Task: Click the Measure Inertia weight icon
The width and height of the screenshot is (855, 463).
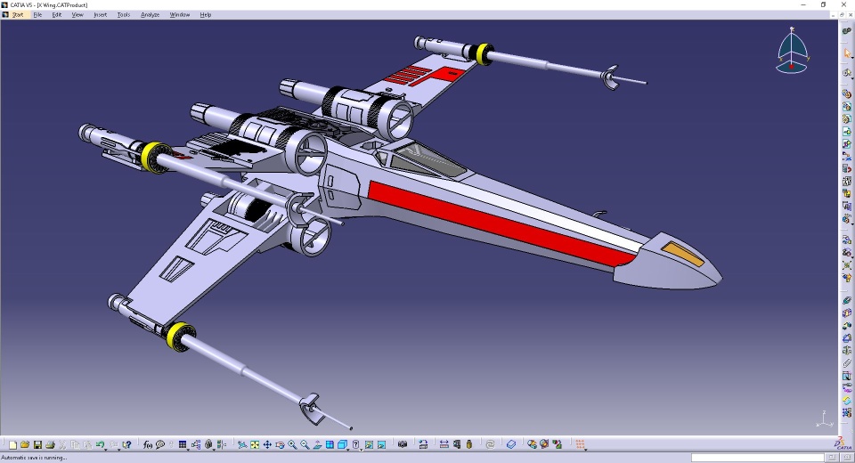Action: (469, 444)
